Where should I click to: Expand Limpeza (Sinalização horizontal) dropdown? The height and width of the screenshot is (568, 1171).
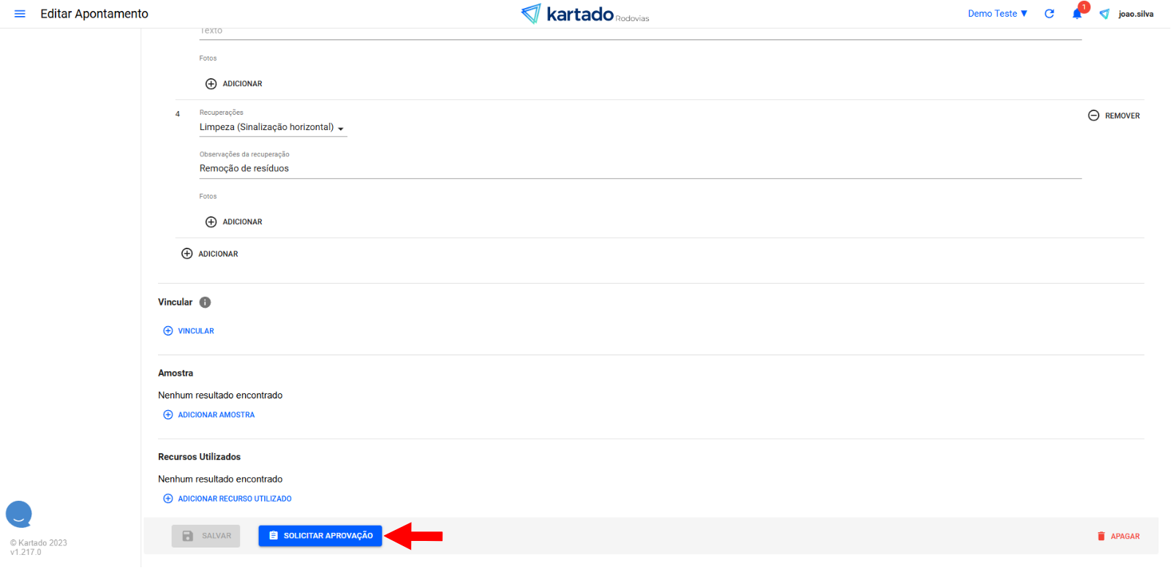click(272, 128)
